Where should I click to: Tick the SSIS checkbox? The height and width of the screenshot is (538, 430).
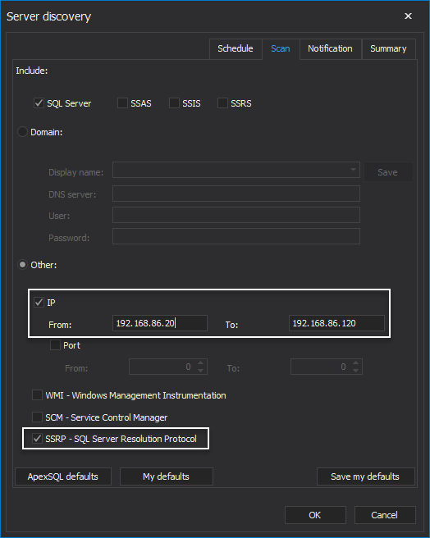point(174,103)
